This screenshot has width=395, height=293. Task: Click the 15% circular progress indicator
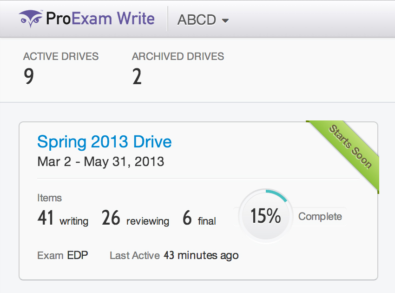coord(265,216)
